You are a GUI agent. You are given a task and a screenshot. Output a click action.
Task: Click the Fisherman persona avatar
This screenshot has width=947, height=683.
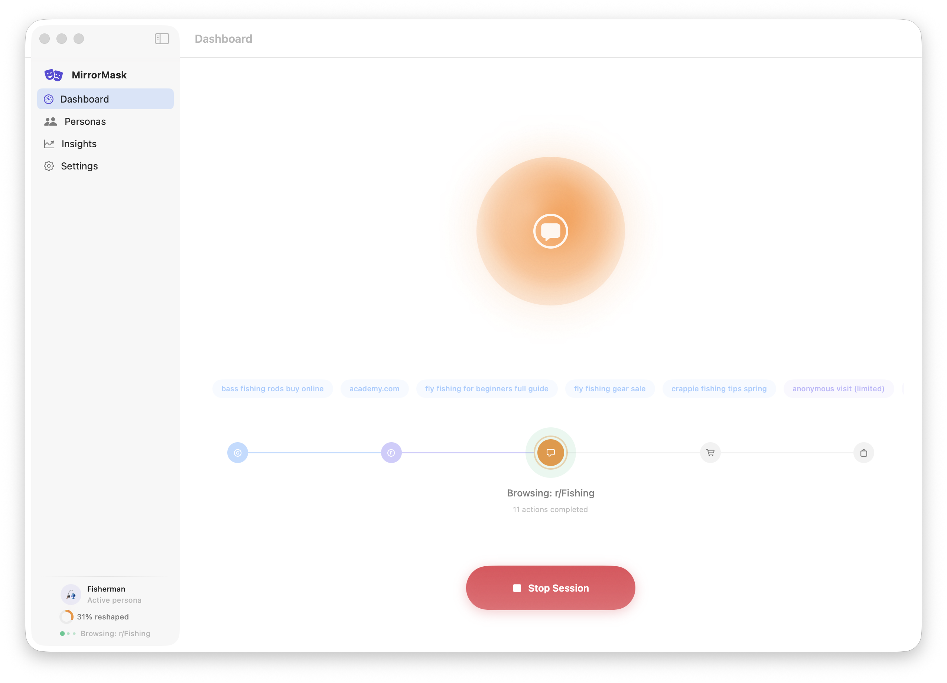click(x=71, y=595)
